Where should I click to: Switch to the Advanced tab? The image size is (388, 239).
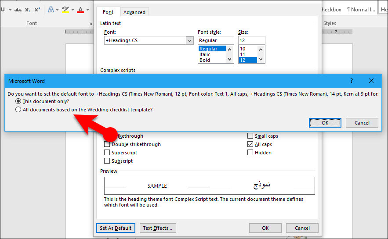134,12
